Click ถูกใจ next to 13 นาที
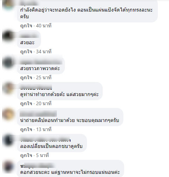The width and height of the screenshot is (169, 177). 26,129
